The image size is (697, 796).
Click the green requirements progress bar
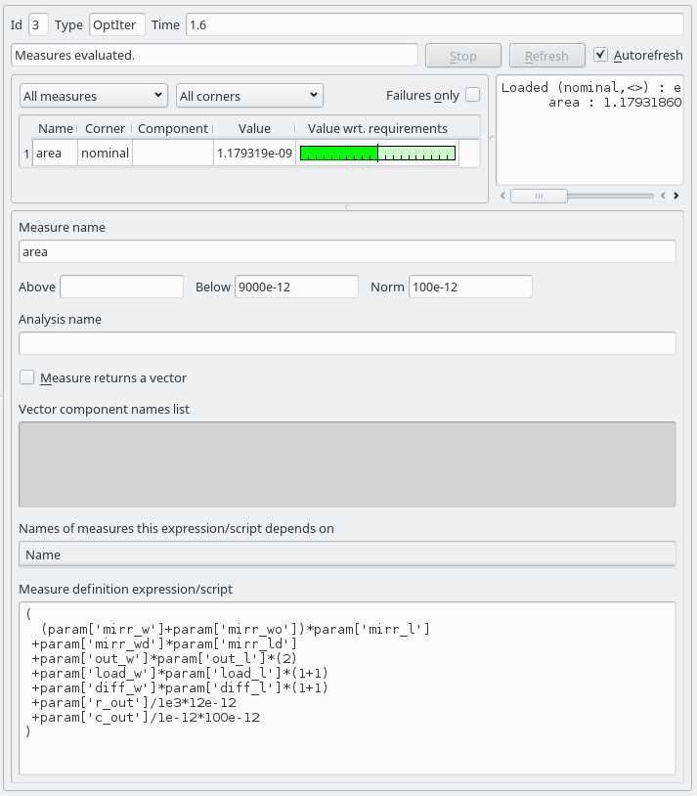(x=377, y=154)
